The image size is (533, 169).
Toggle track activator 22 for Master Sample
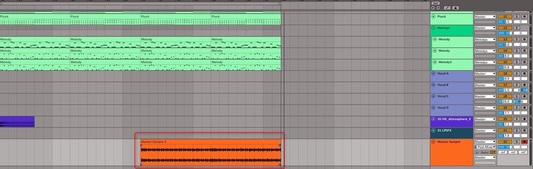(505, 142)
